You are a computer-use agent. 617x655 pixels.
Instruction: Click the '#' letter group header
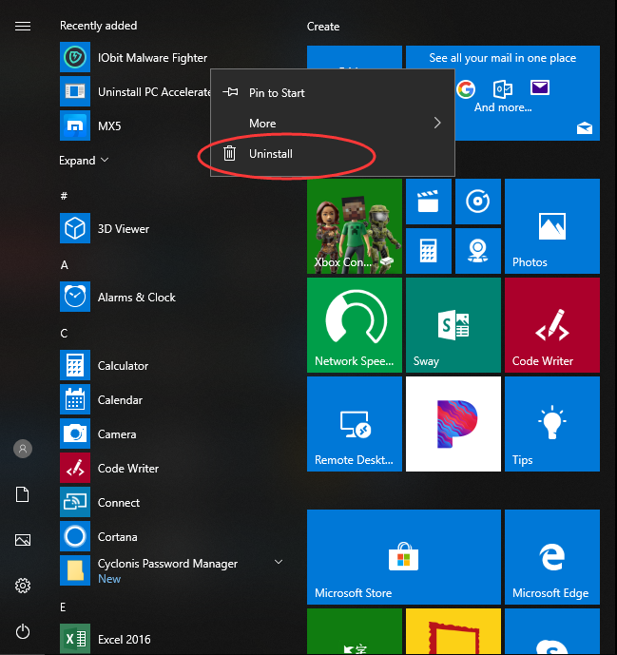64,196
